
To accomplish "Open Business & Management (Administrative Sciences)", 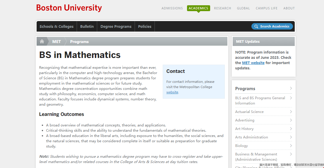I will (x=256, y=157).
